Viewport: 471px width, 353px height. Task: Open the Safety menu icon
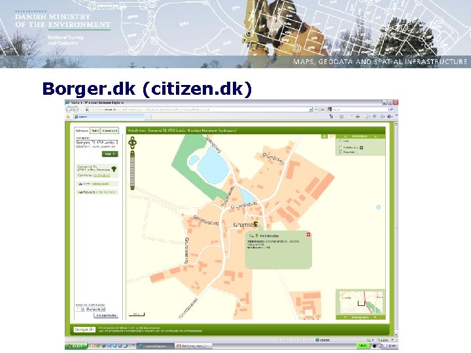[375, 116]
